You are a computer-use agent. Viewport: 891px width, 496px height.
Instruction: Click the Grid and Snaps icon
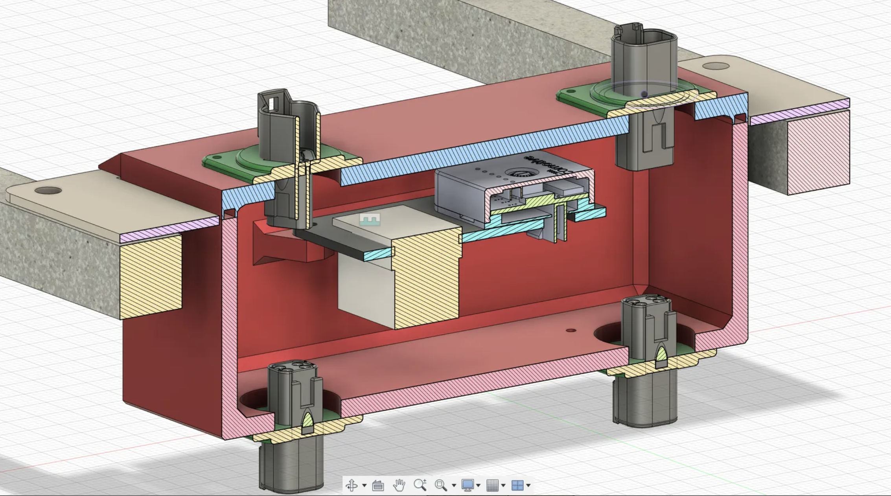tap(492, 485)
